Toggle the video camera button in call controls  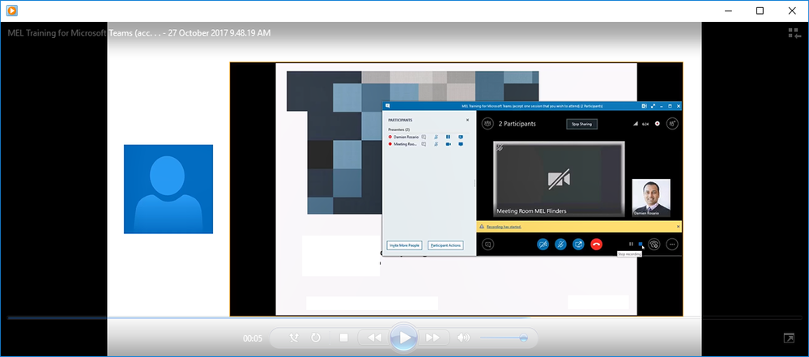[x=543, y=244]
